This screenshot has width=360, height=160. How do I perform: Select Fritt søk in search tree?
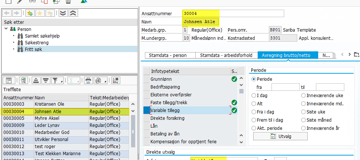(34, 49)
